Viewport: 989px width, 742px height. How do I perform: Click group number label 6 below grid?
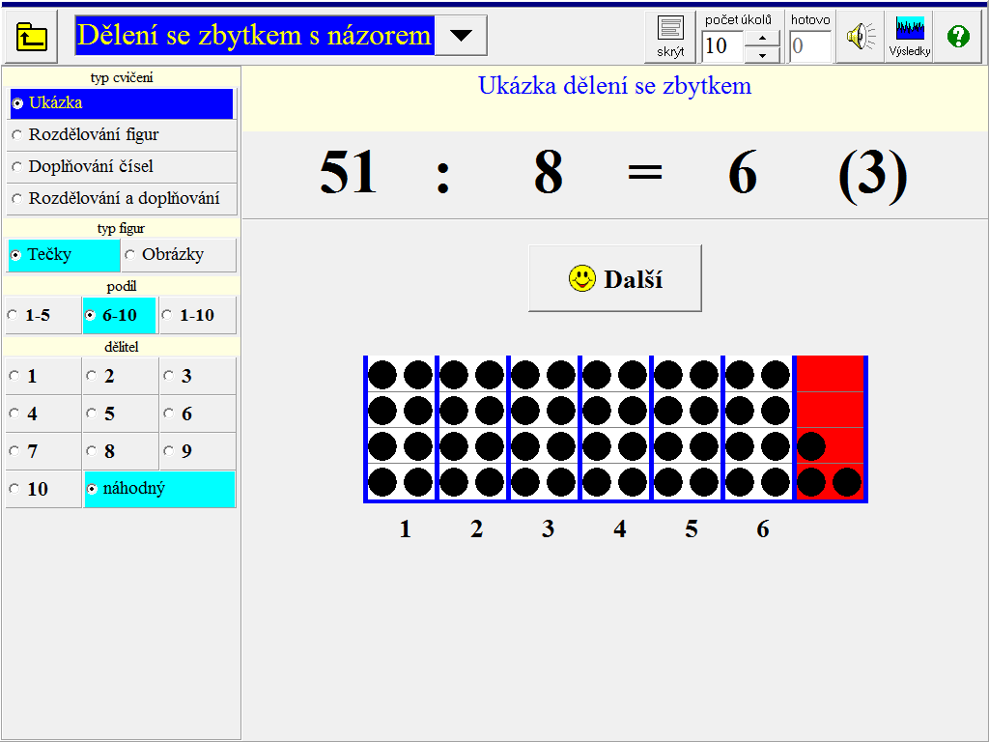763,528
